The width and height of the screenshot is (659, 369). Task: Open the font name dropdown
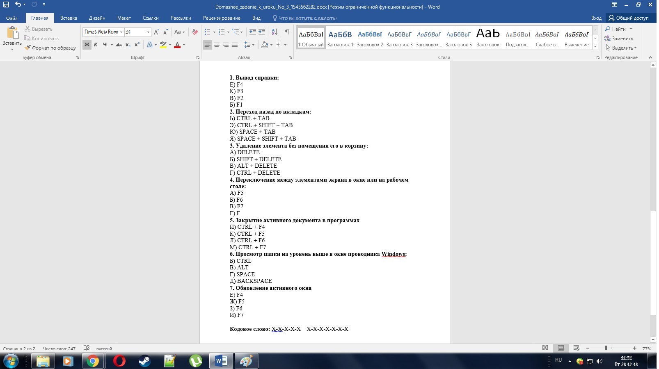[121, 32]
